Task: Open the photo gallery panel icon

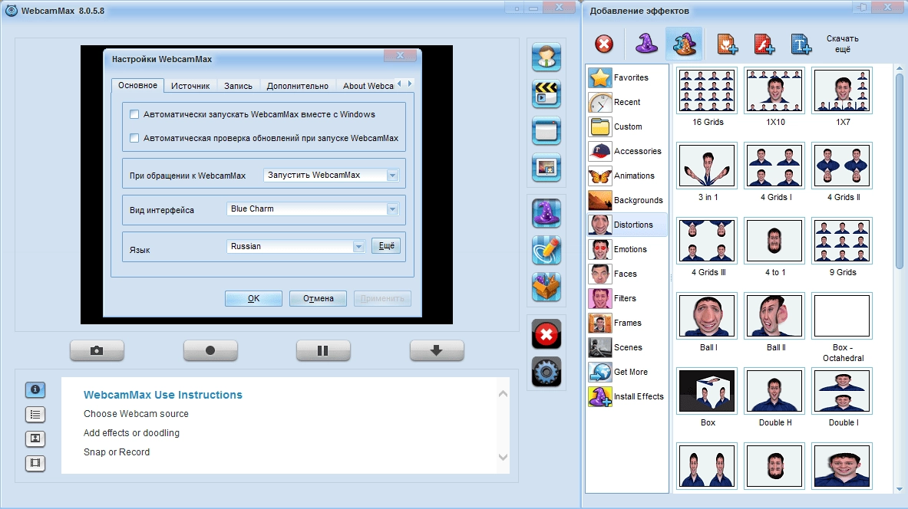Action: coord(35,438)
